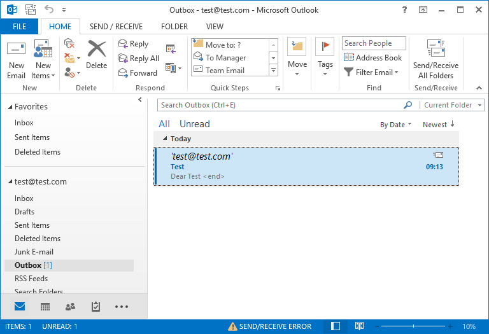
Task: Click the Search People field
Action: click(374, 43)
